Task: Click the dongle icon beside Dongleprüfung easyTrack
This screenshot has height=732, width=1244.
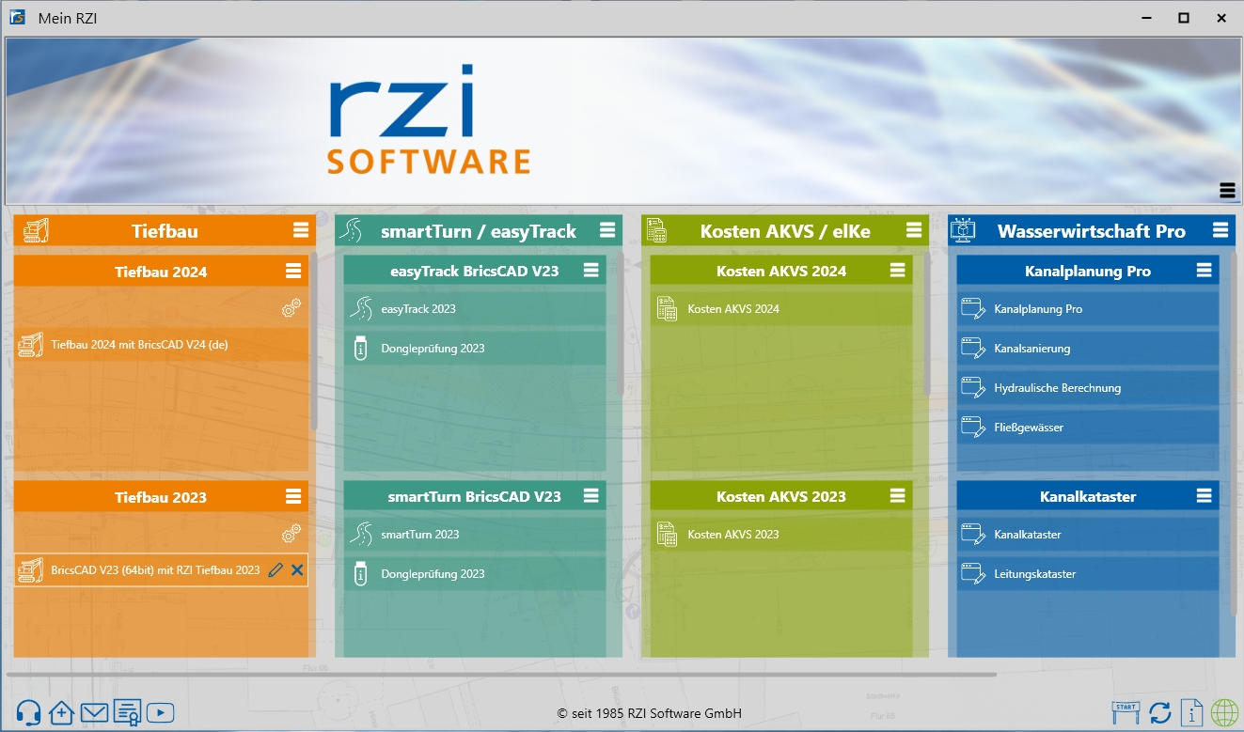Action: coord(360,348)
